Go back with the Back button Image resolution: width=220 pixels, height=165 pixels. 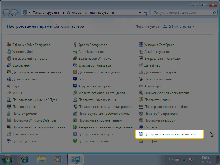tap(6, 13)
